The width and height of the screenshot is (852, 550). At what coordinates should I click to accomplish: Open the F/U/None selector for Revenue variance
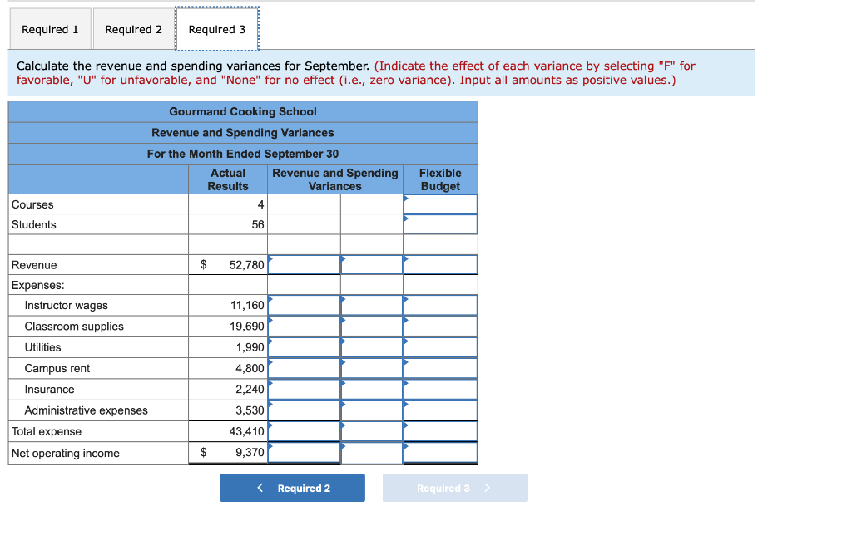[371, 263]
